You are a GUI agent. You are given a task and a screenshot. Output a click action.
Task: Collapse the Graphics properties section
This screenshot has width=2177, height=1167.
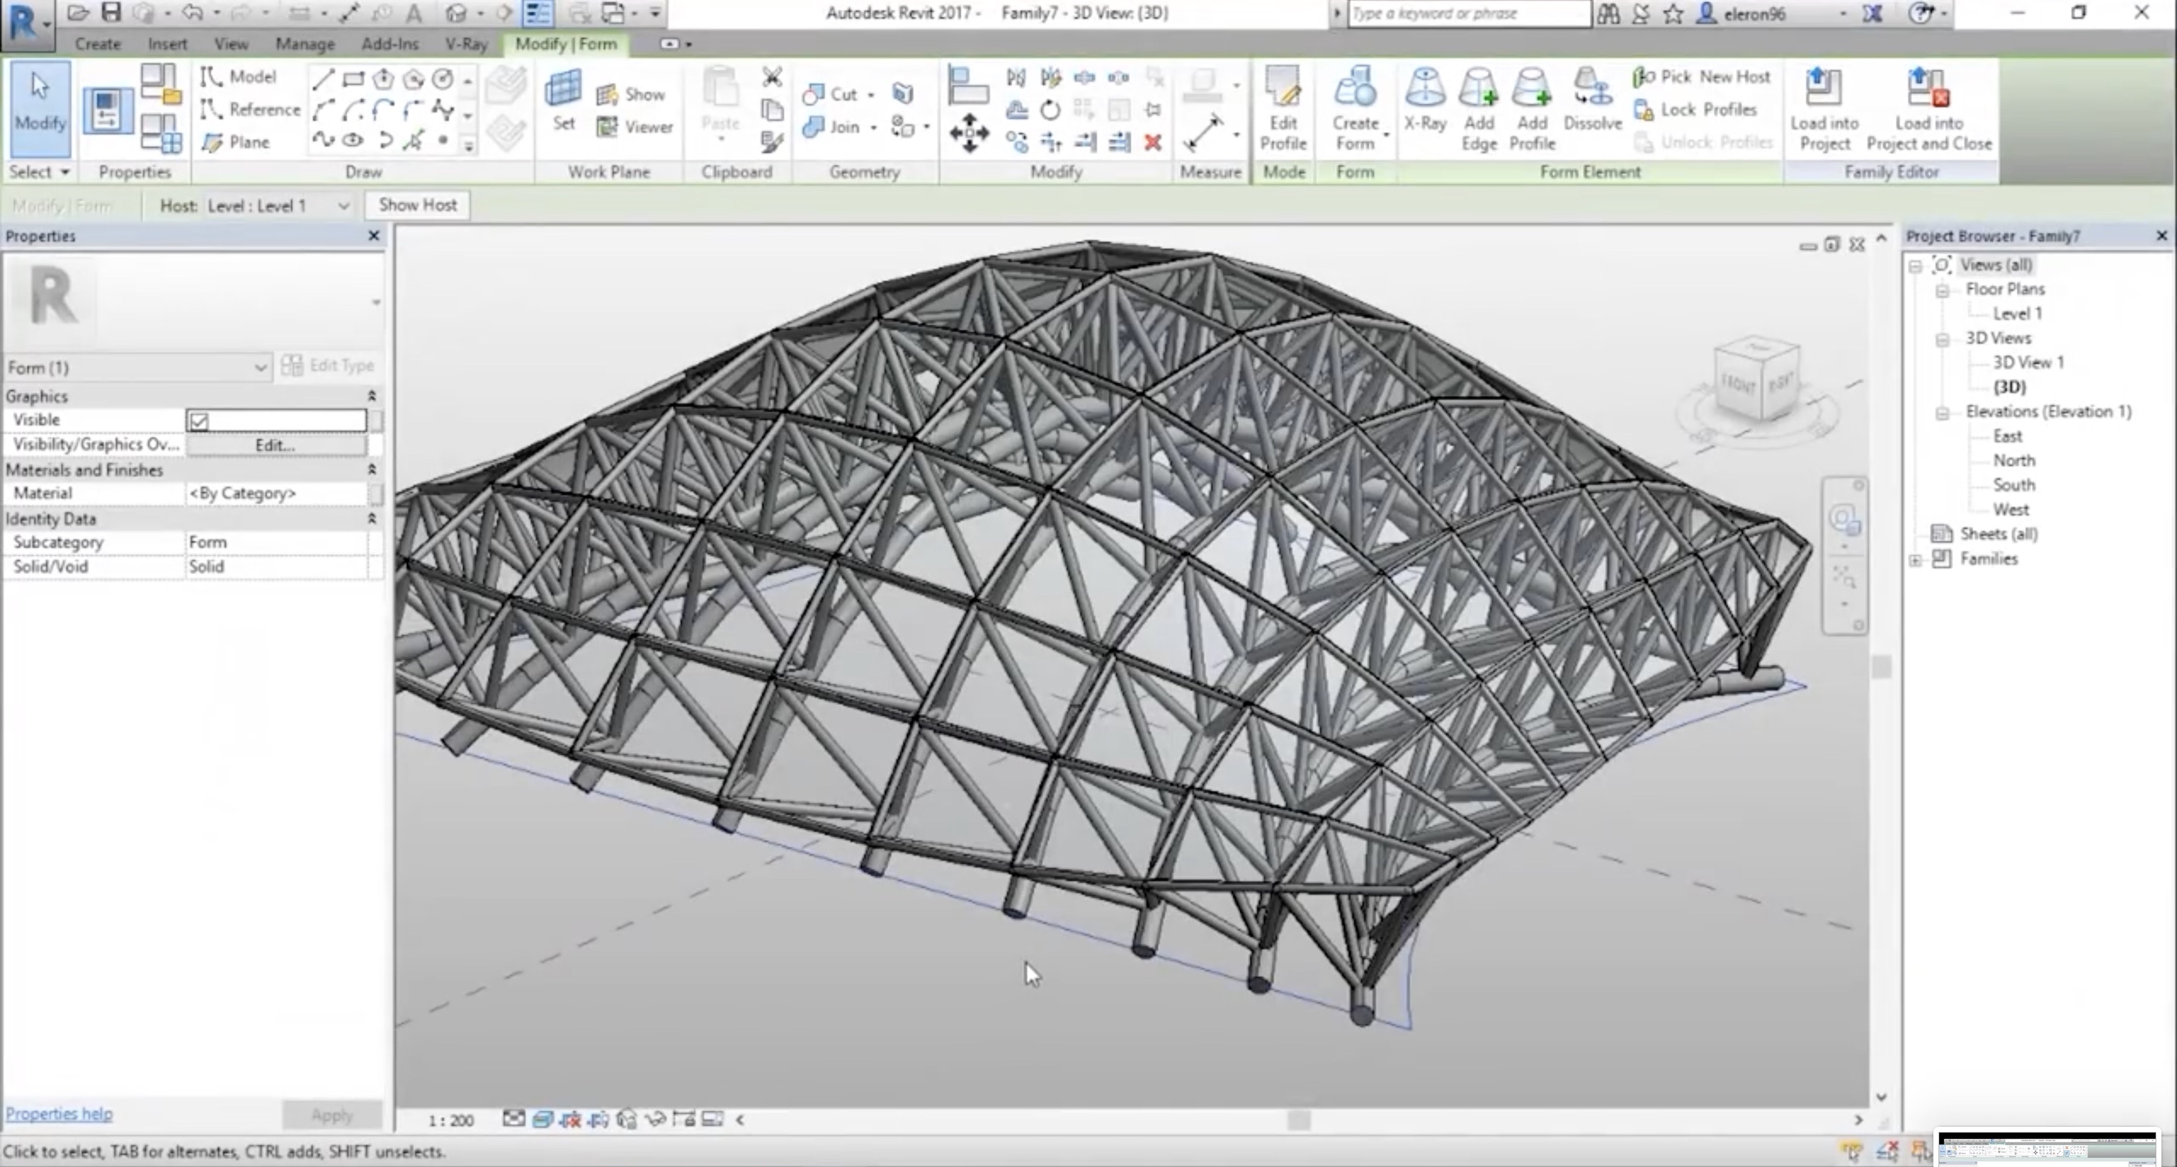371,395
